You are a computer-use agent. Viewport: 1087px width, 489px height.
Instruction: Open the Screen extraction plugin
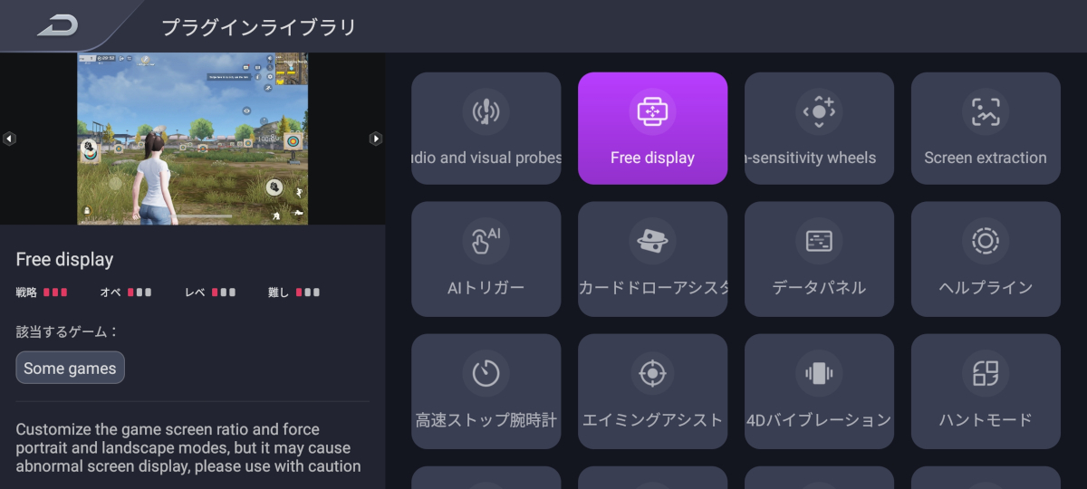coord(986,129)
